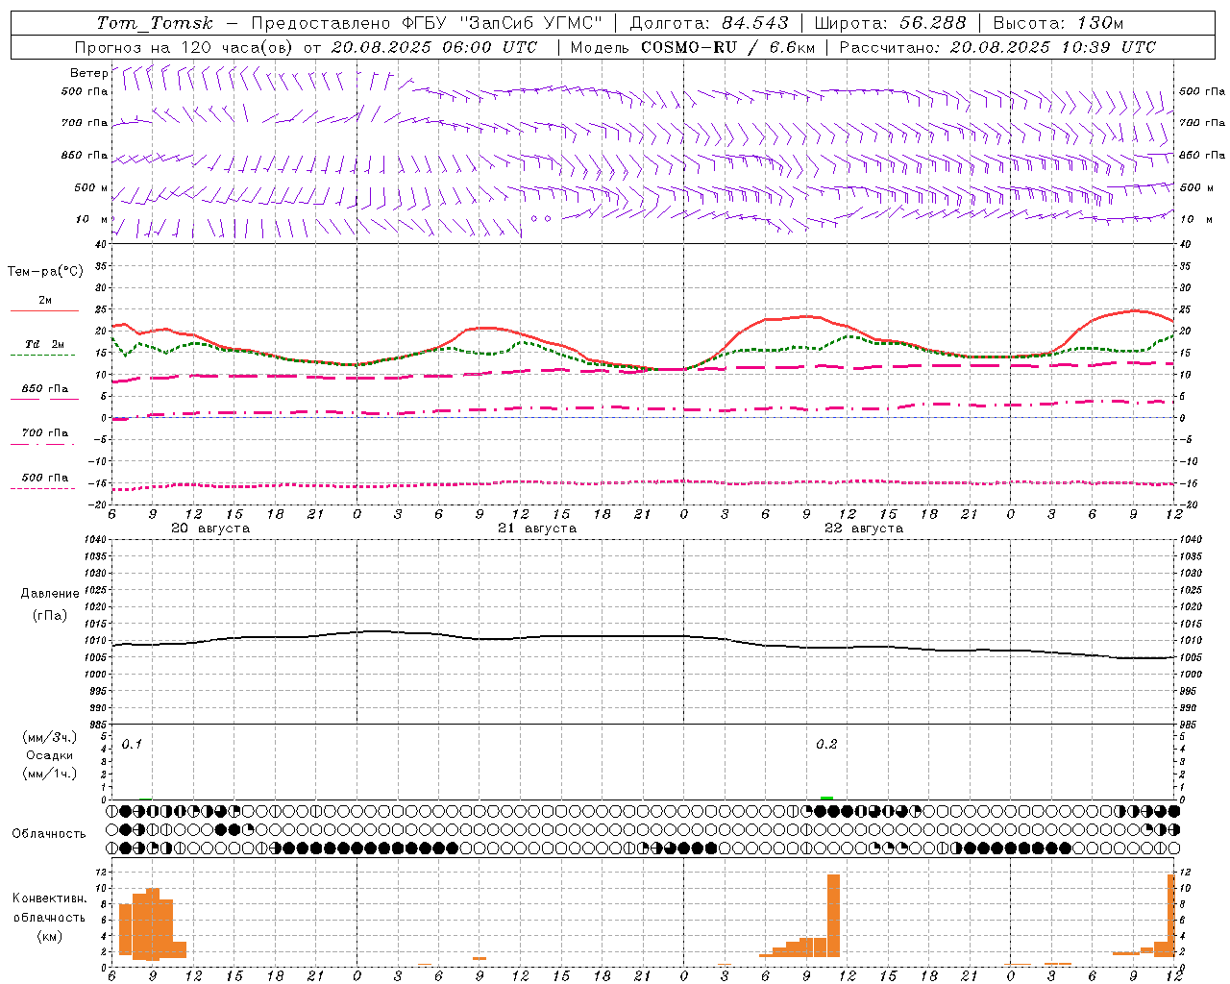Click the start time 20.08.2025 06:00 UTC
Screen dimensions: 1230x984
click(434, 47)
